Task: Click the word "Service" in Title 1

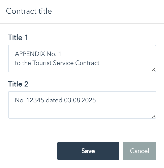Action: (63, 63)
